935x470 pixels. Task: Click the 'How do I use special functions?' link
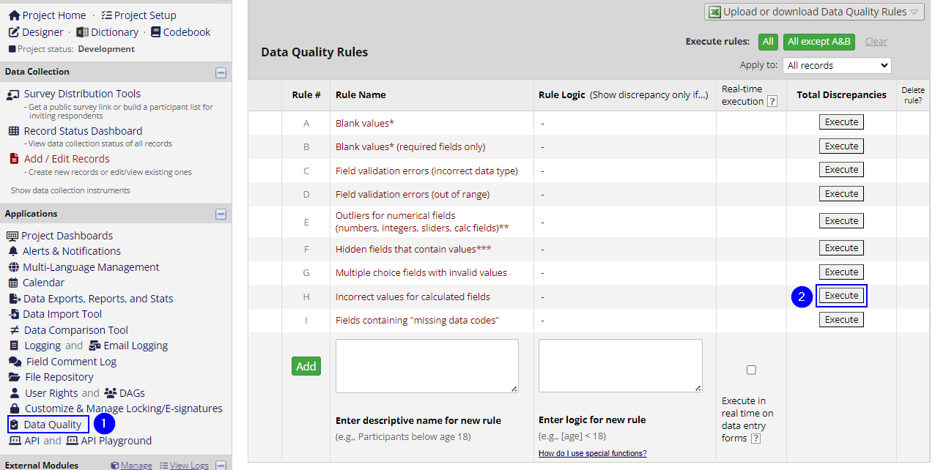[x=592, y=453]
